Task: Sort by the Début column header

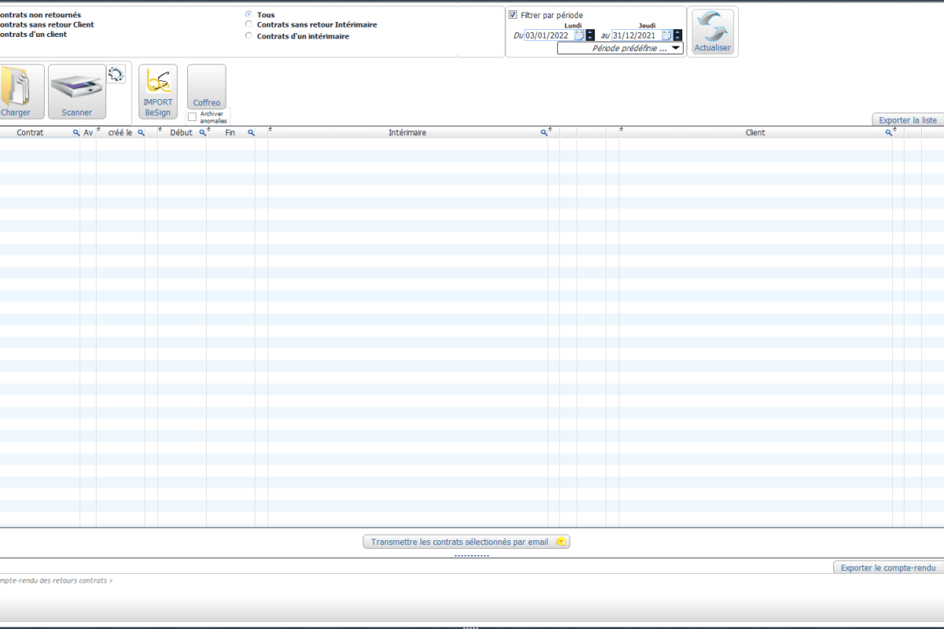Action: (x=181, y=133)
